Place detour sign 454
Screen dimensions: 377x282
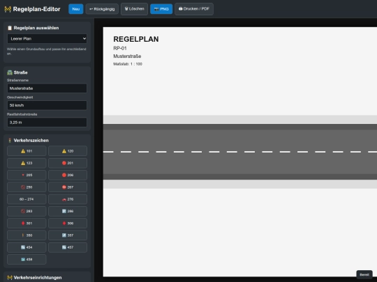[27, 247]
